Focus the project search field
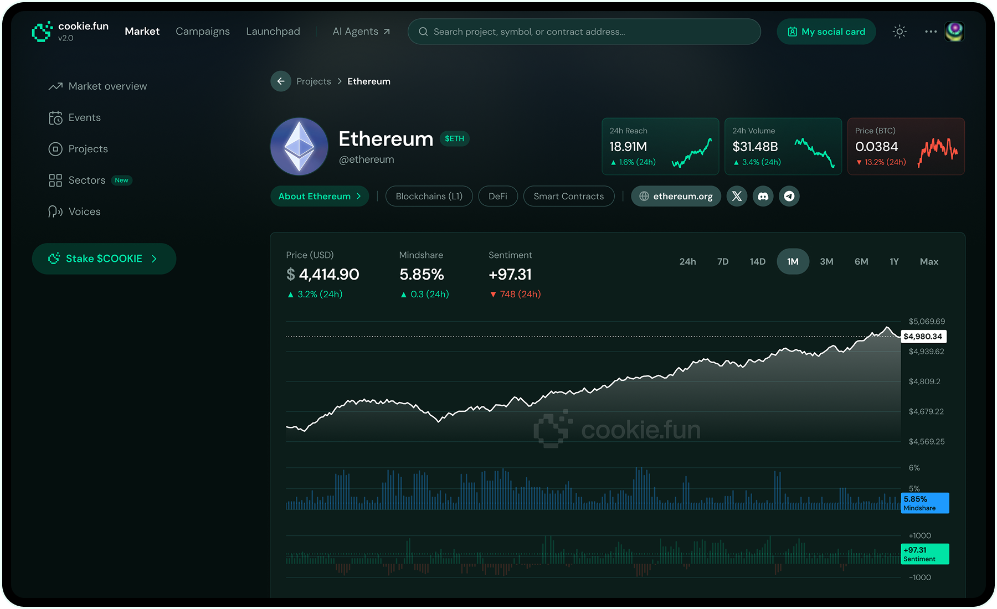This screenshot has height=609, width=997. click(x=584, y=32)
